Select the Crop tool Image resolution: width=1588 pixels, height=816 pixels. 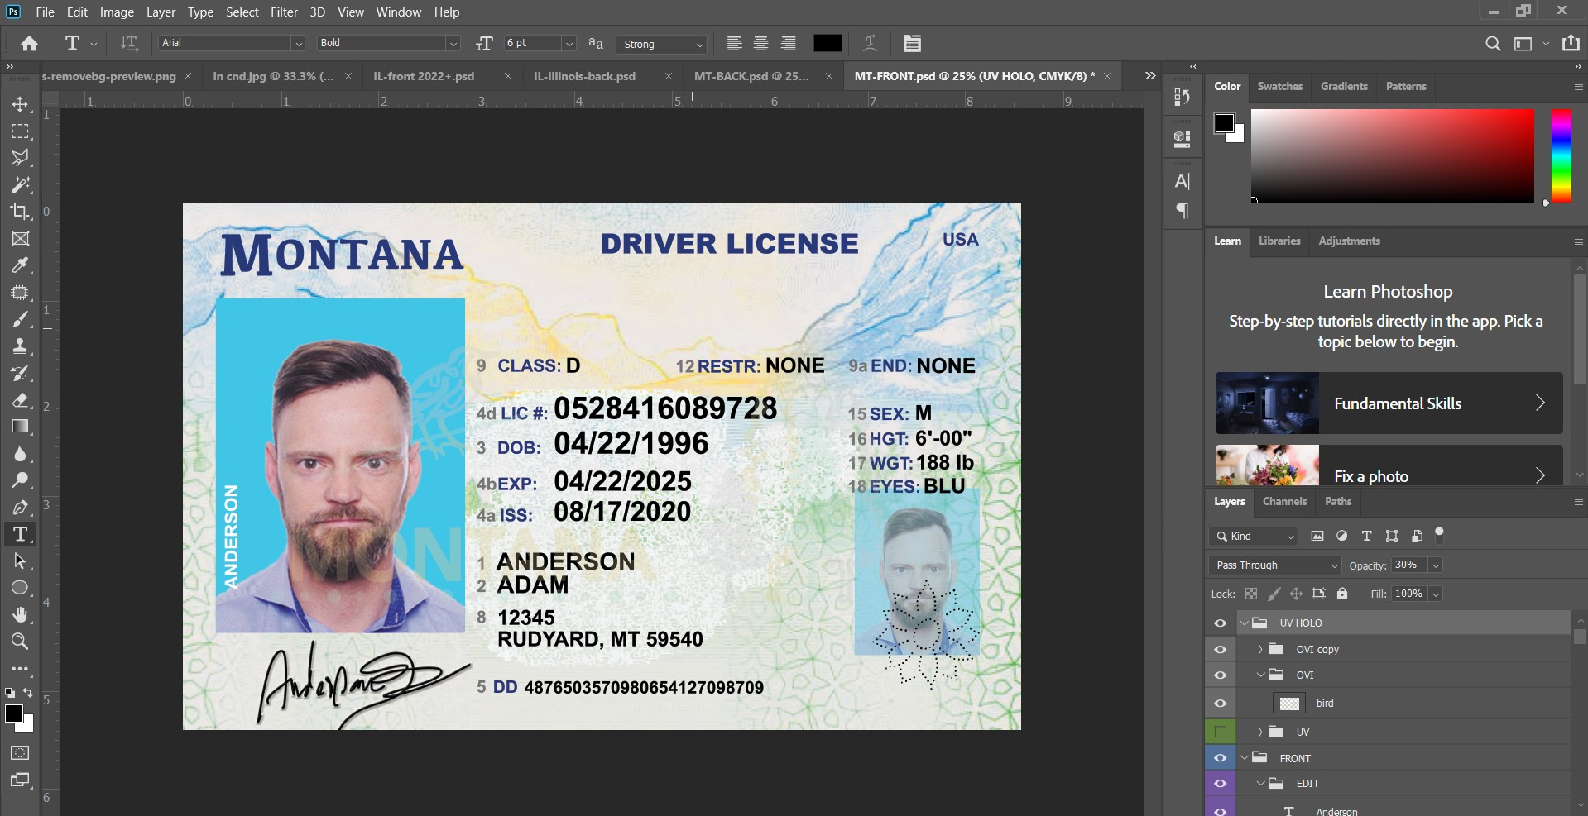click(20, 212)
